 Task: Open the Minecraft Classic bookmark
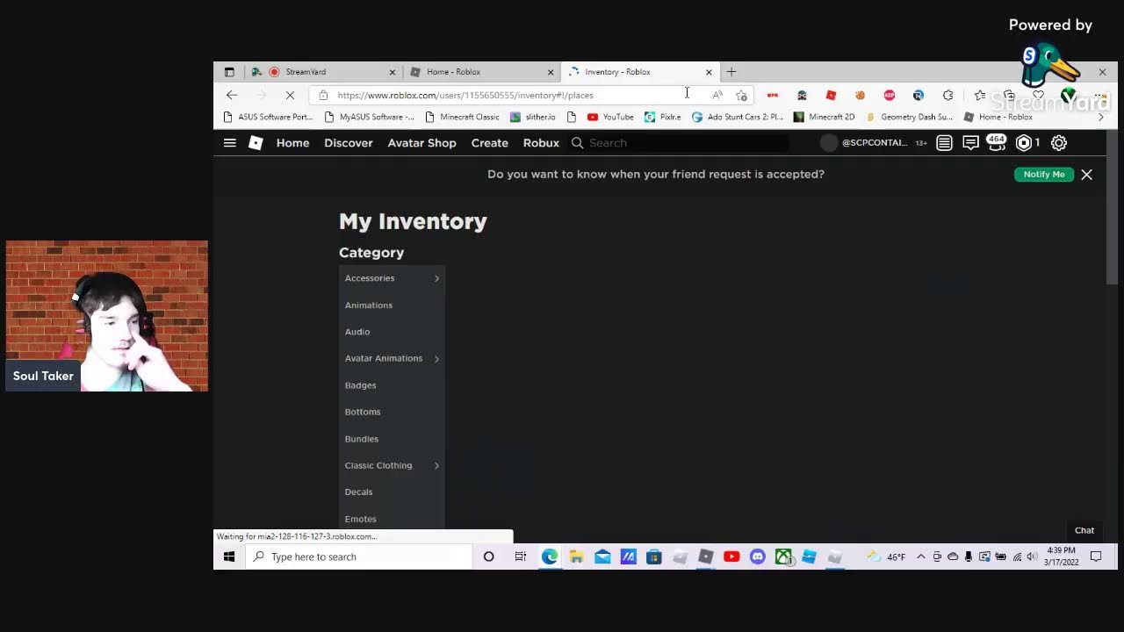tap(462, 117)
